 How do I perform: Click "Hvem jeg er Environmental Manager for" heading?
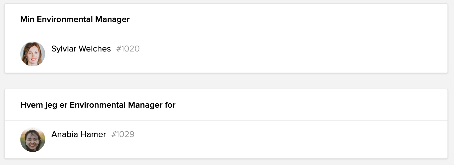click(x=98, y=105)
